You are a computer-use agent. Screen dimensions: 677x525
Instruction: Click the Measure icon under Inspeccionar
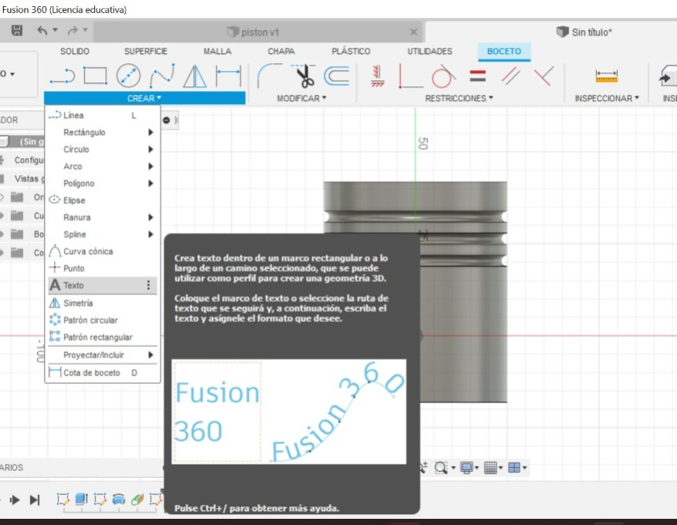pyautogui.click(x=606, y=76)
